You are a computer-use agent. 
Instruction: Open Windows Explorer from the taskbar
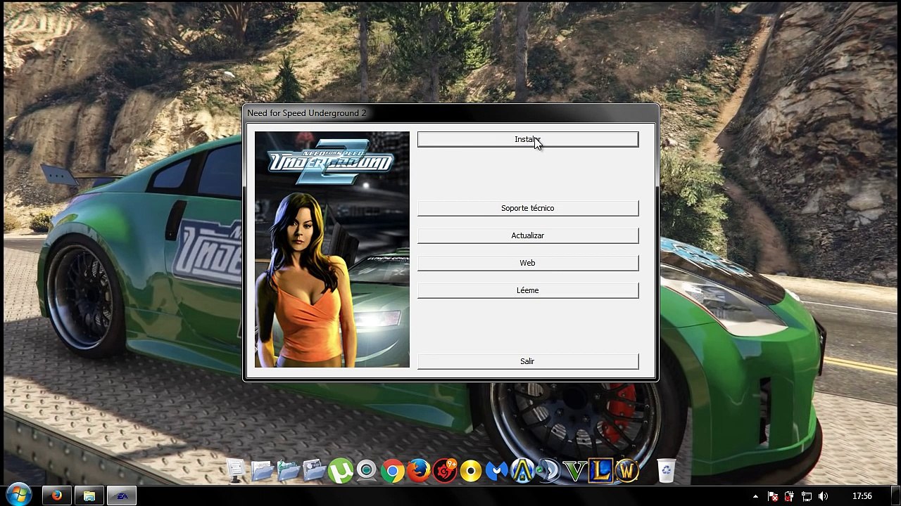[89, 495]
